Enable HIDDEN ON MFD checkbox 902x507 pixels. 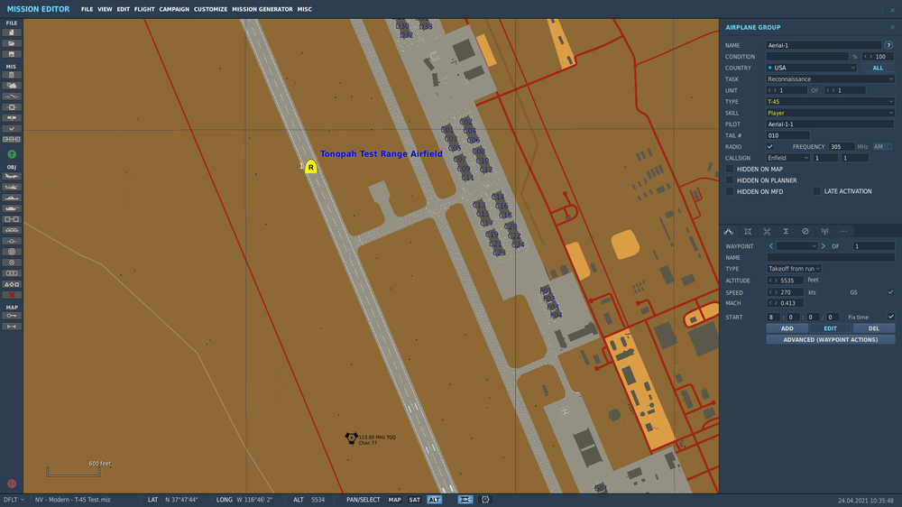(x=730, y=191)
